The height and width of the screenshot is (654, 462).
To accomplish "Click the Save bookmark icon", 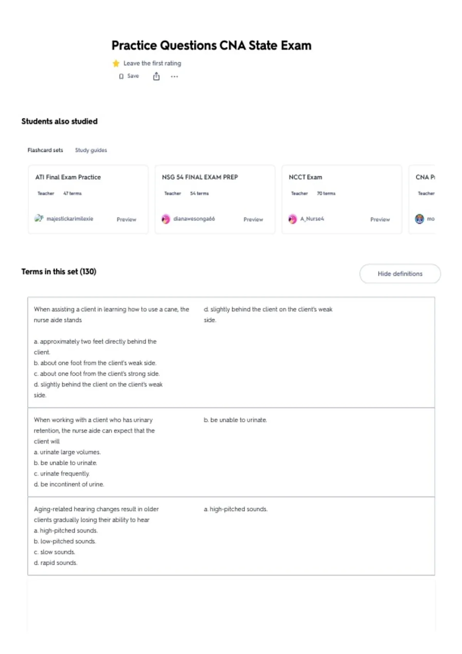I will pos(121,76).
